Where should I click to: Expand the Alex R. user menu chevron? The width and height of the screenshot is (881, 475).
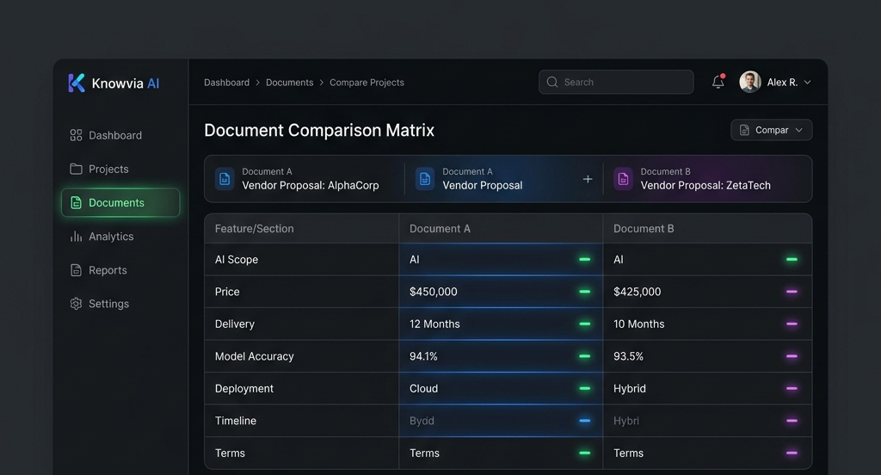click(x=807, y=83)
